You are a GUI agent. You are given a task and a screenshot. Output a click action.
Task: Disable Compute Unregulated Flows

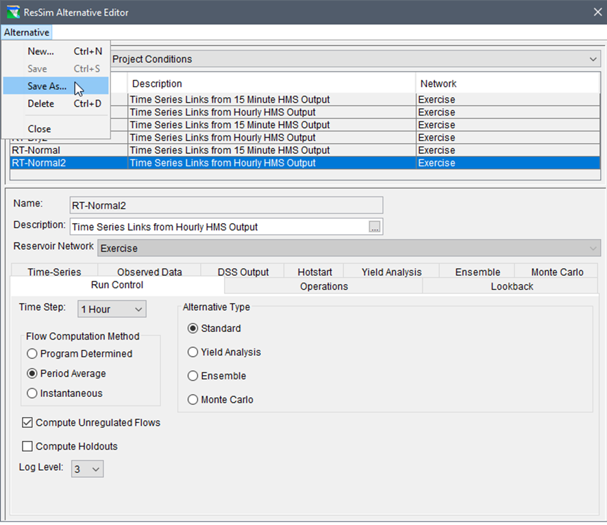tap(27, 422)
